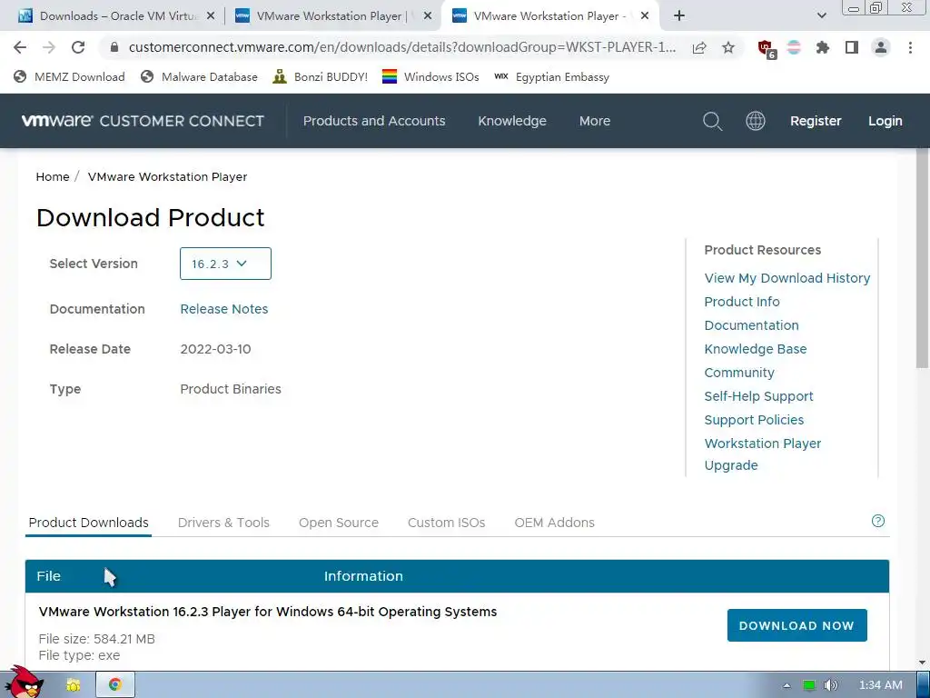Open the Knowledge menu
Image resolution: width=930 pixels, height=698 pixels.
[x=512, y=121]
